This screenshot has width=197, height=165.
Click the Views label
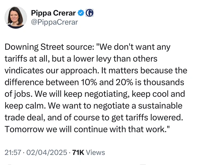point(95,153)
